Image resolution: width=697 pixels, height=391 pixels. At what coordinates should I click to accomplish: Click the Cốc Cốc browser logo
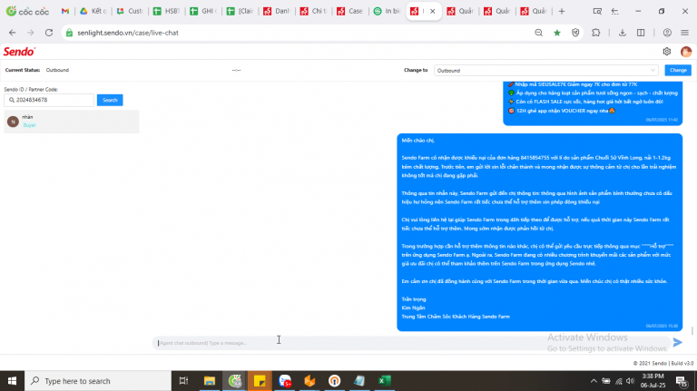coord(27,11)
